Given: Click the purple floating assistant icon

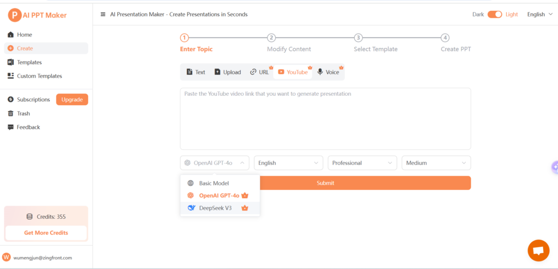Looking at the screenshot, I should pos(554,167).
